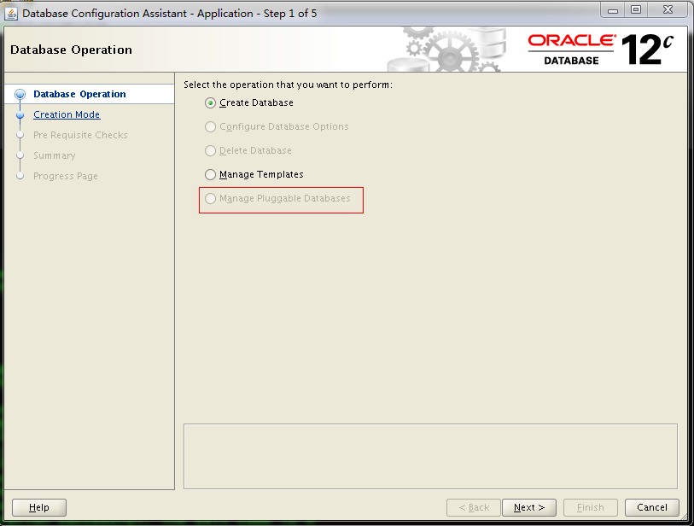Open the Help button
The width and height of the screenshot is (694, 526).
pyautogui.click(x=39, y=507)
